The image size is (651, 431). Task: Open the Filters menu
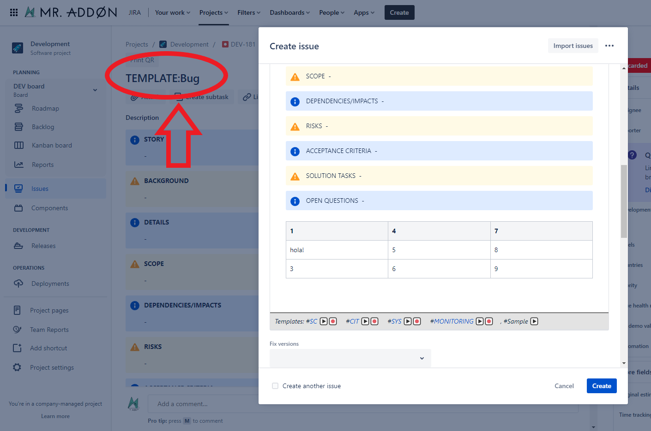[x=249, y=12]
